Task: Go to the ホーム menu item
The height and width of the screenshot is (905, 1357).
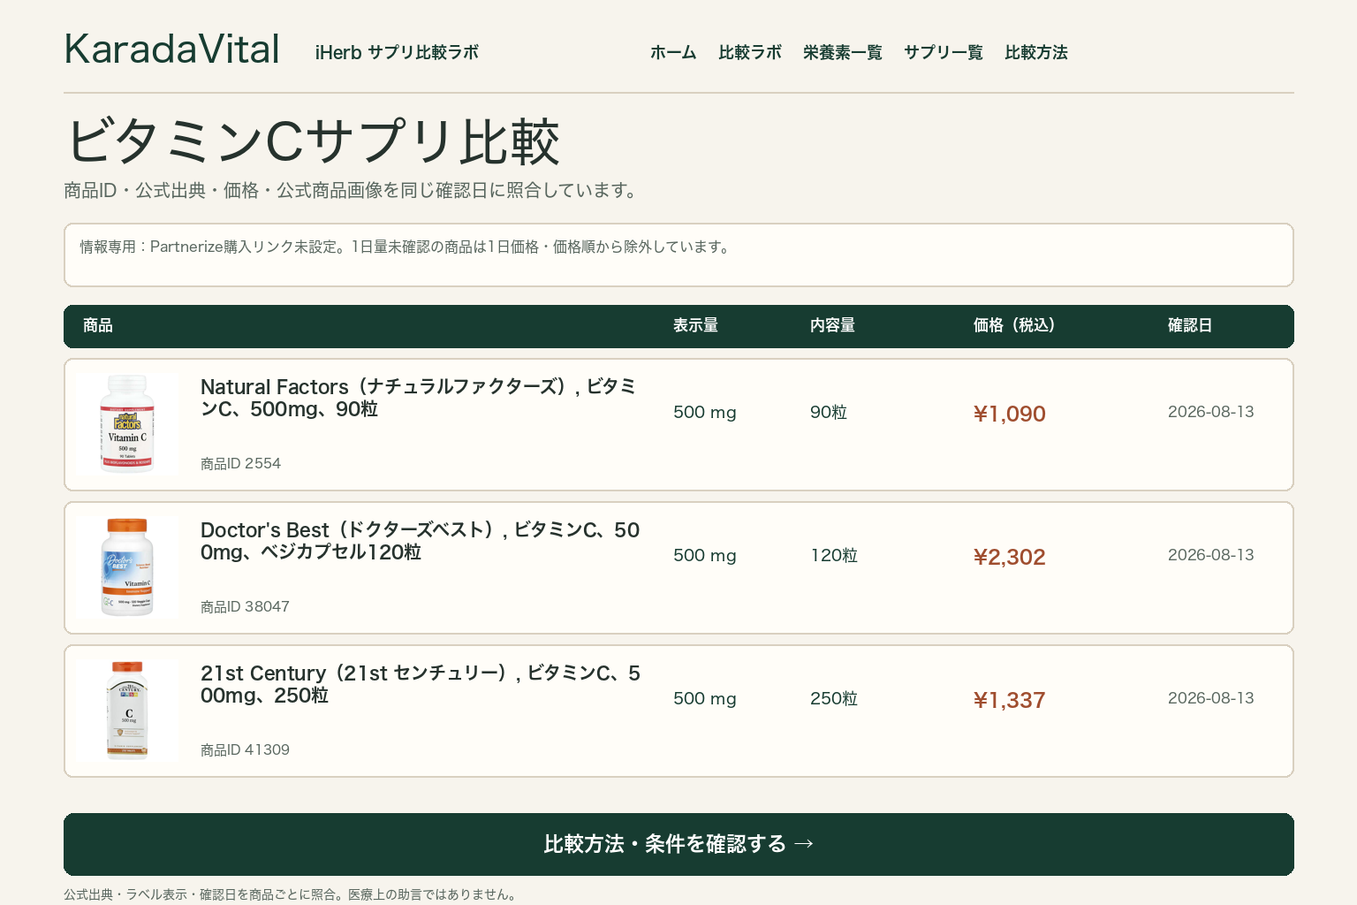Action: coord(673,52)
